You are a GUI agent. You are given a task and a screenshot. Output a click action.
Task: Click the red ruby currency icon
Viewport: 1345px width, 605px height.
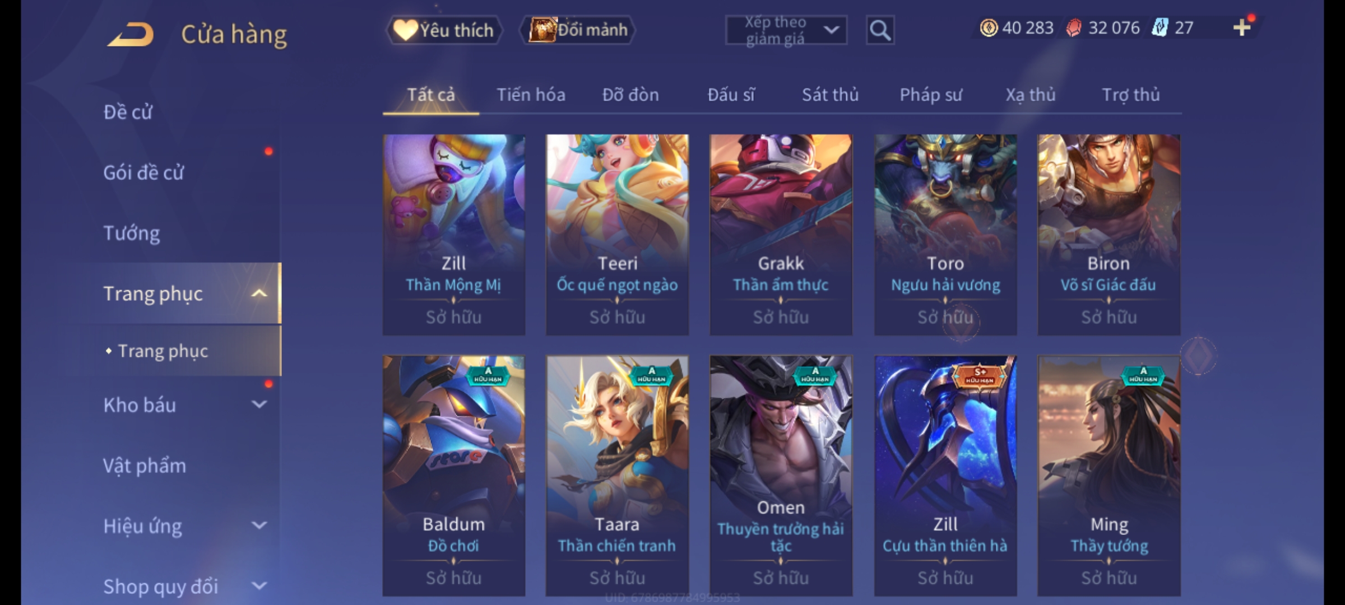pyautogui.click(x=1073, y=28)
